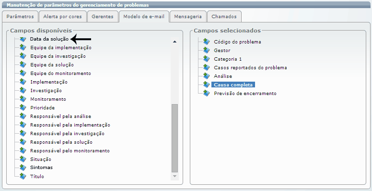Click the icon beside Prioridade field
372x191 pixels.
point(22,107)
